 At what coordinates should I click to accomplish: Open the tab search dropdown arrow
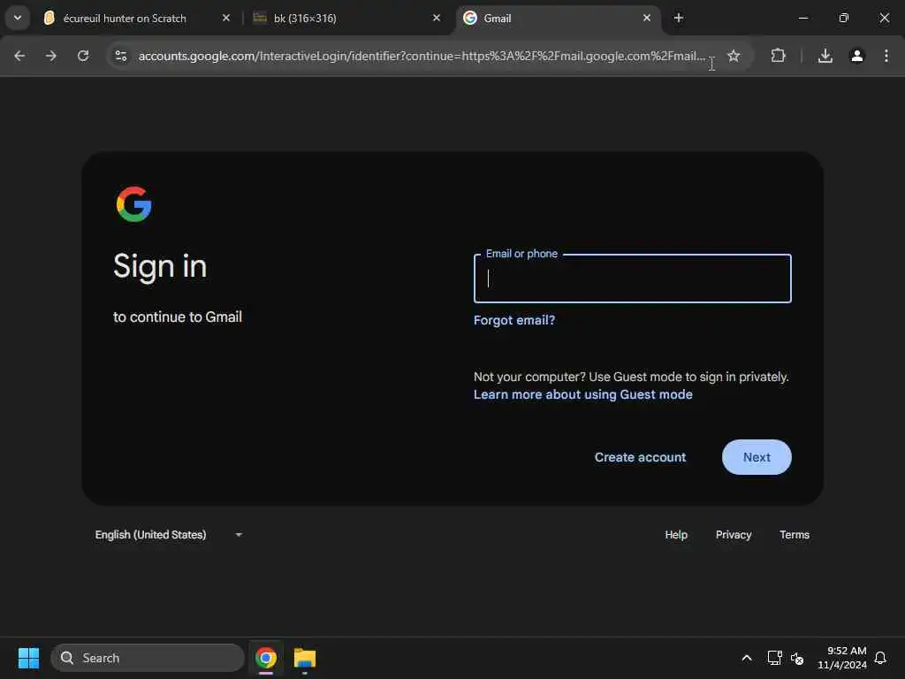pyautogui.click(x=18, y=18)
